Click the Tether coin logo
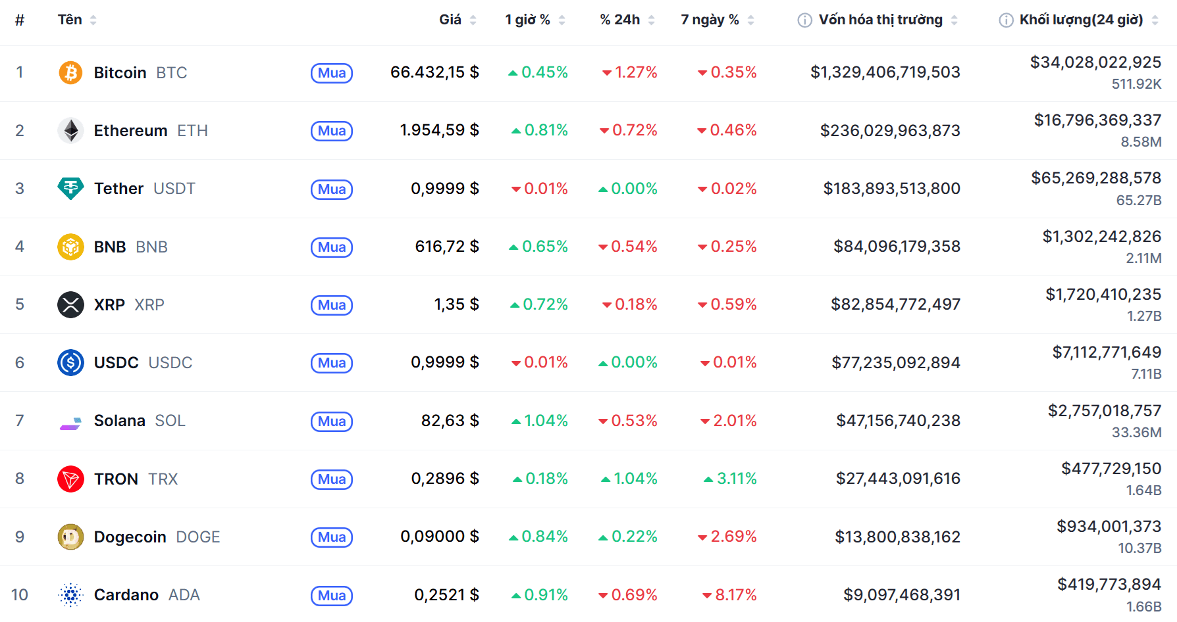1177x622 pixels. pyautogui.click(x=70, y=189)
